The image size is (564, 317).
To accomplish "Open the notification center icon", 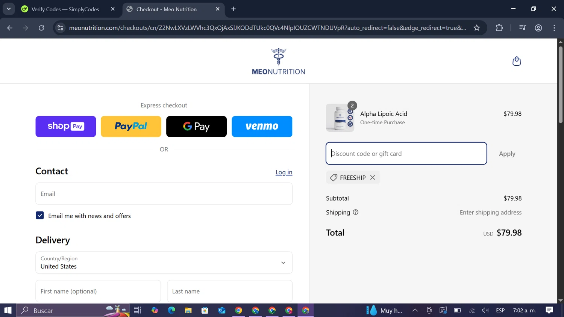I will point(549,310).
